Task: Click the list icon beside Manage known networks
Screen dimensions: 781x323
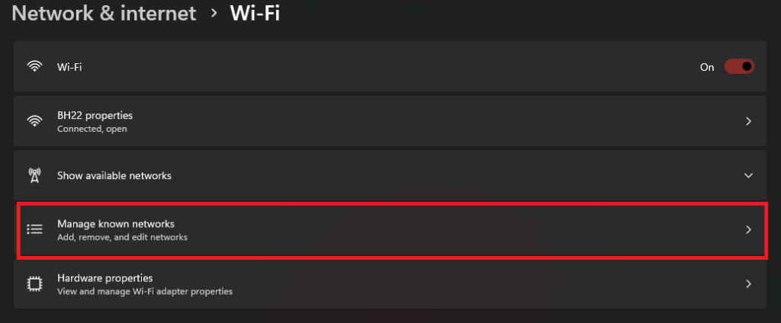Action: [34, 229]
